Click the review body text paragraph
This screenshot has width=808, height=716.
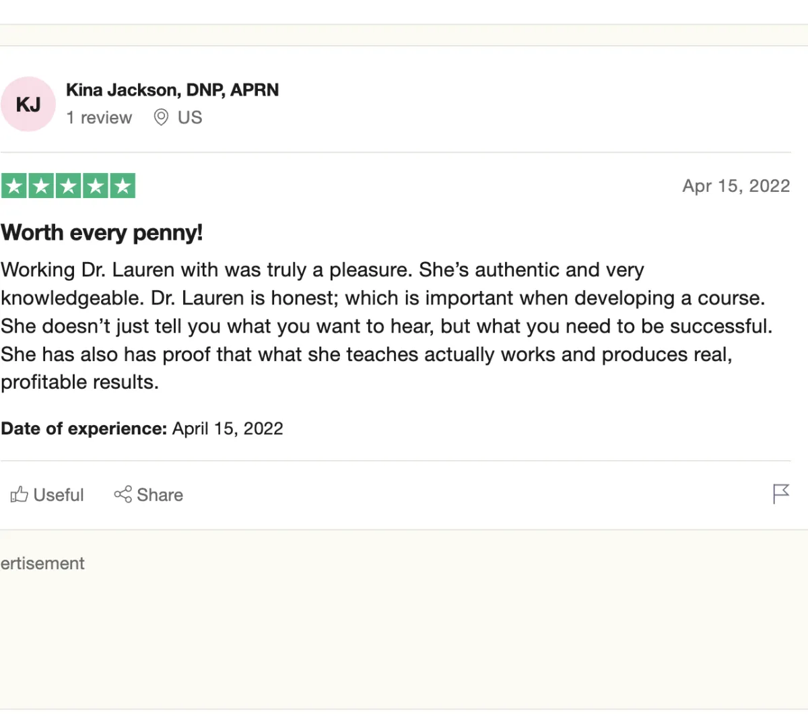[386, 326]
